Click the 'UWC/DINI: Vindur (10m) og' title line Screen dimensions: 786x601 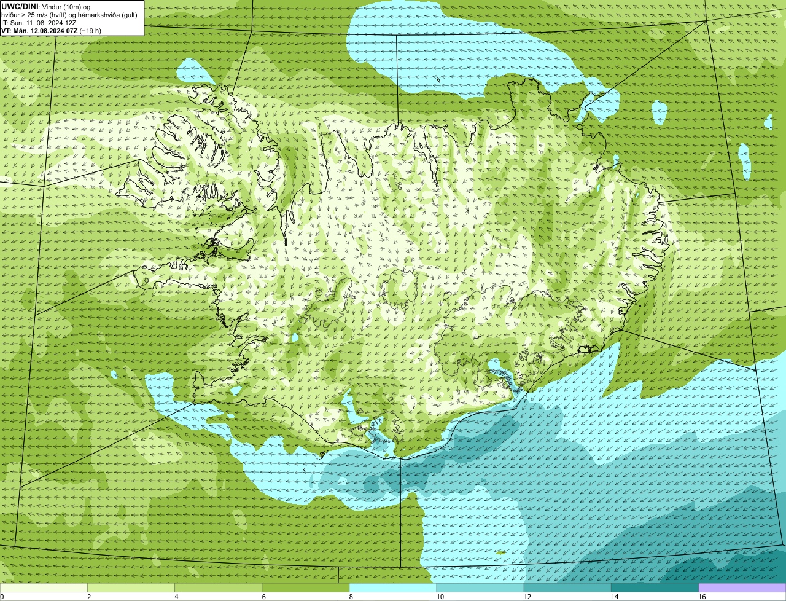[46, 6]
